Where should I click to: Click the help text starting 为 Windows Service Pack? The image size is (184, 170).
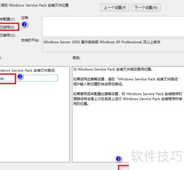113,69
